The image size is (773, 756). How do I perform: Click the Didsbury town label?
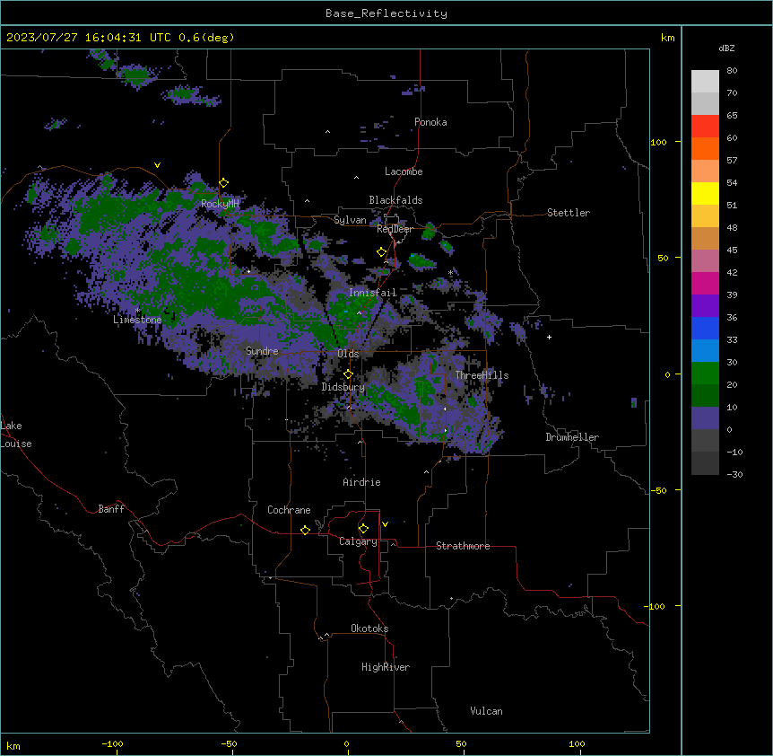click(x=343, y=387)
